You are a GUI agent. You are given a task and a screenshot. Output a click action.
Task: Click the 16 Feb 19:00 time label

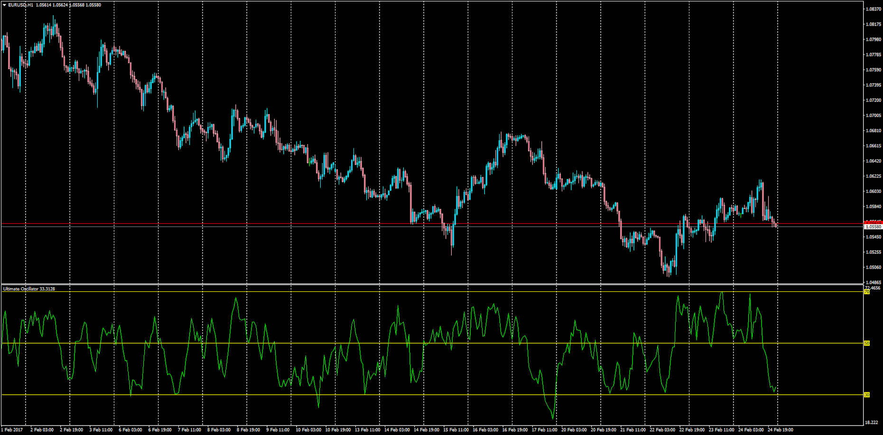515,430
